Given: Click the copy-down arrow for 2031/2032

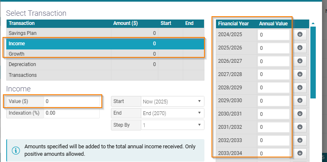Looking at the screenshot, I should [x=300, y=127].
